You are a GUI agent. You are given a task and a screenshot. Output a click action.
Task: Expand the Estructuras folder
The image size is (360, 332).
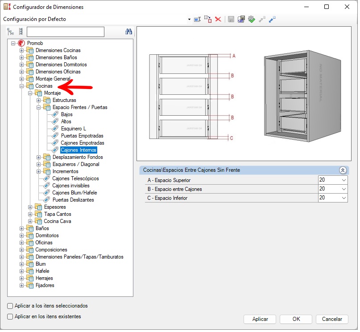click(38, 100)
